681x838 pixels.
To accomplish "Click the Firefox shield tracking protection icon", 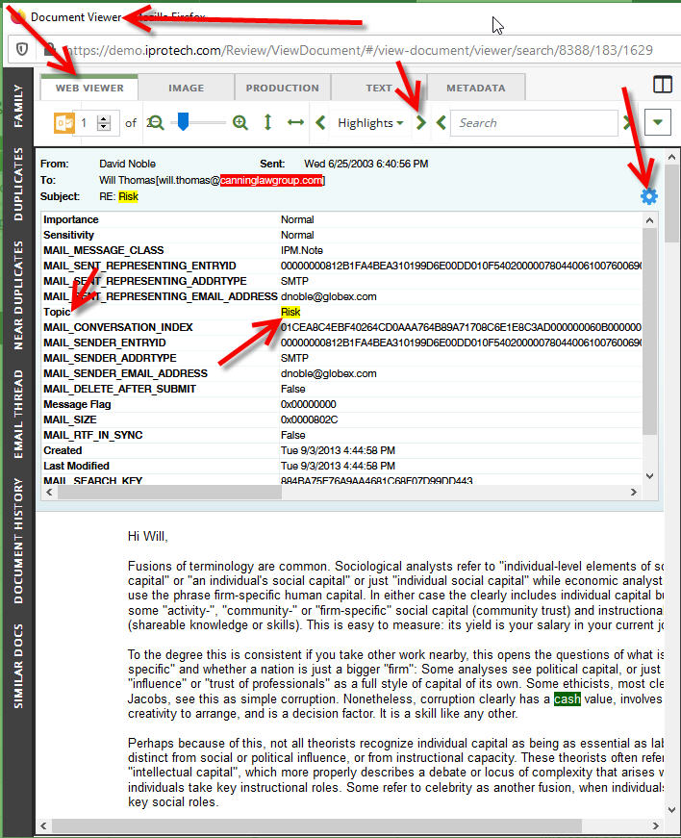I will pyautogui.click(x=22, y=50).
